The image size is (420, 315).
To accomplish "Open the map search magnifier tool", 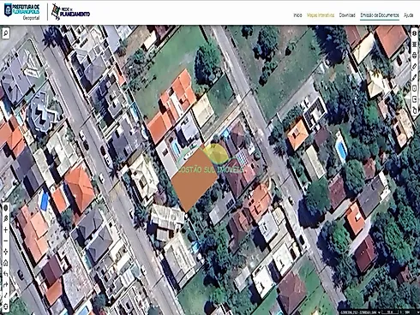I will coord(6,33).
